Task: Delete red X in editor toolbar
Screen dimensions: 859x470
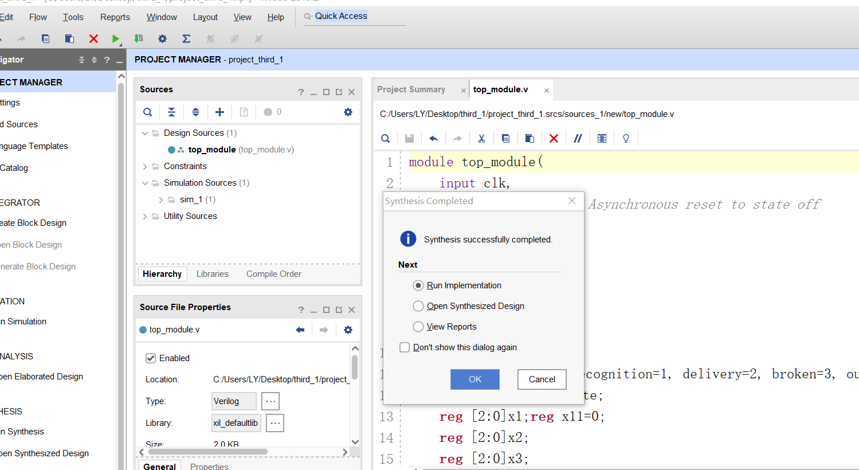Action: (554, 138)
